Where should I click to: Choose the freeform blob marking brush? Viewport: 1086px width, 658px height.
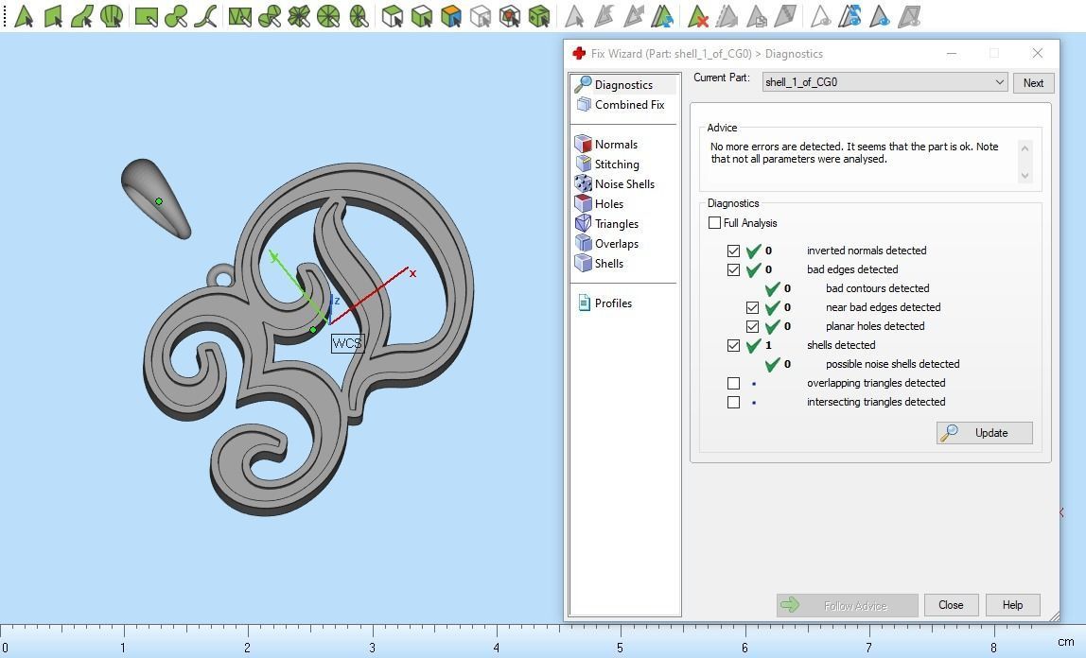pyautogui.click(x=176, y=16)
